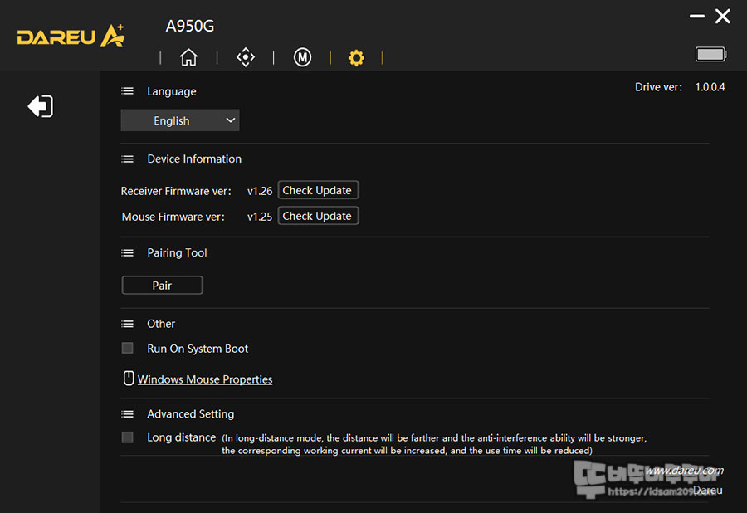Click the Advanced Setting heading
Screen dimensions: 747x513
pyautogui.click(x=191, y=414)
